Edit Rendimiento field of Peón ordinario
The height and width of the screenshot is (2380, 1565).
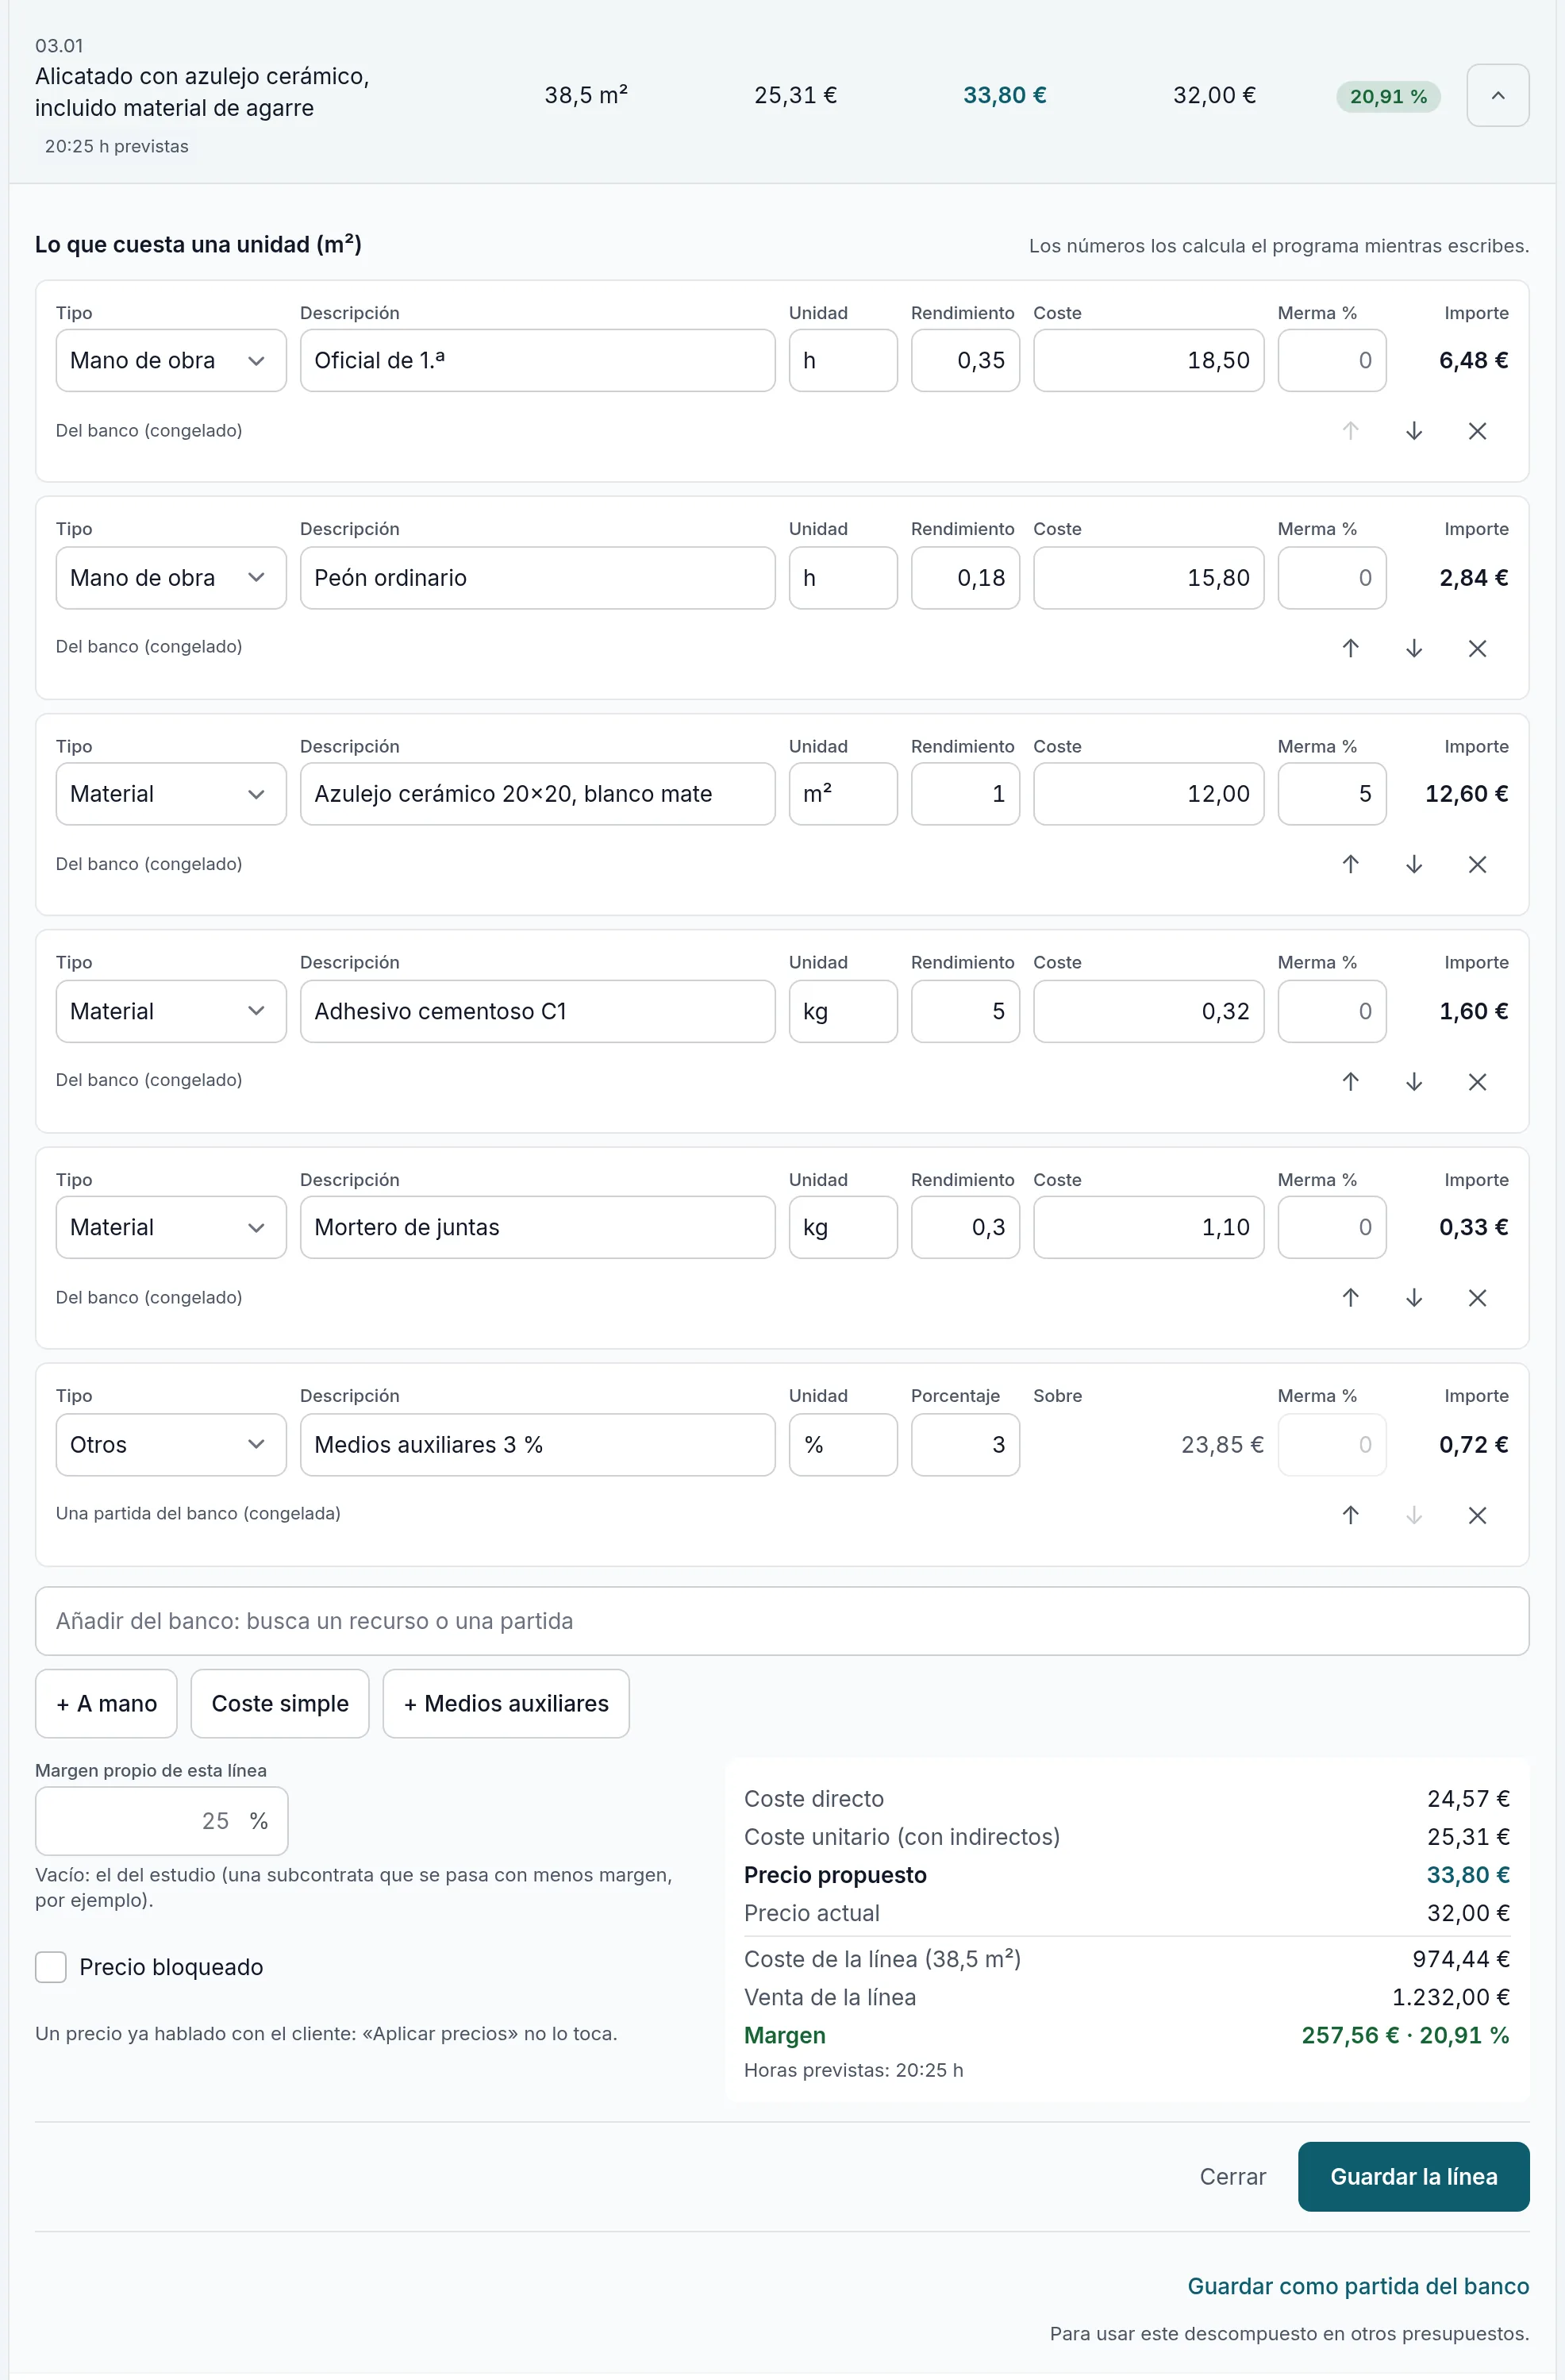[965, 577]
